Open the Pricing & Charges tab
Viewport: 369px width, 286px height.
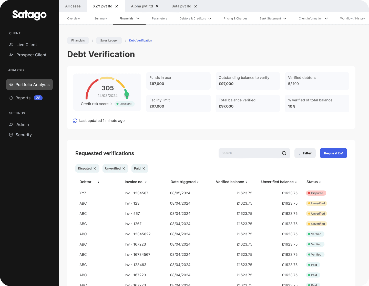click(235, 18)
